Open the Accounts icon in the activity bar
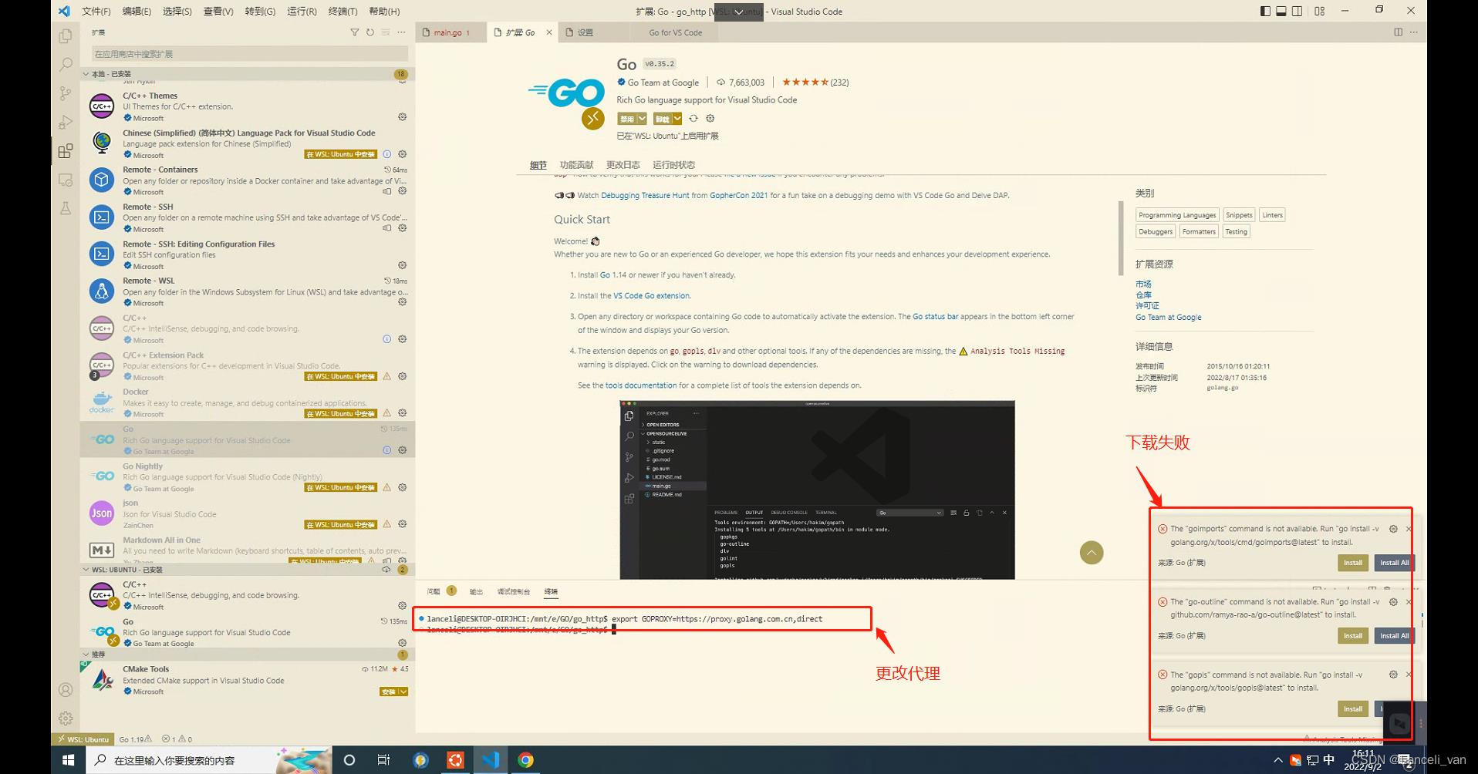Viewport: 1478px width, 774px height. [65, 690]
